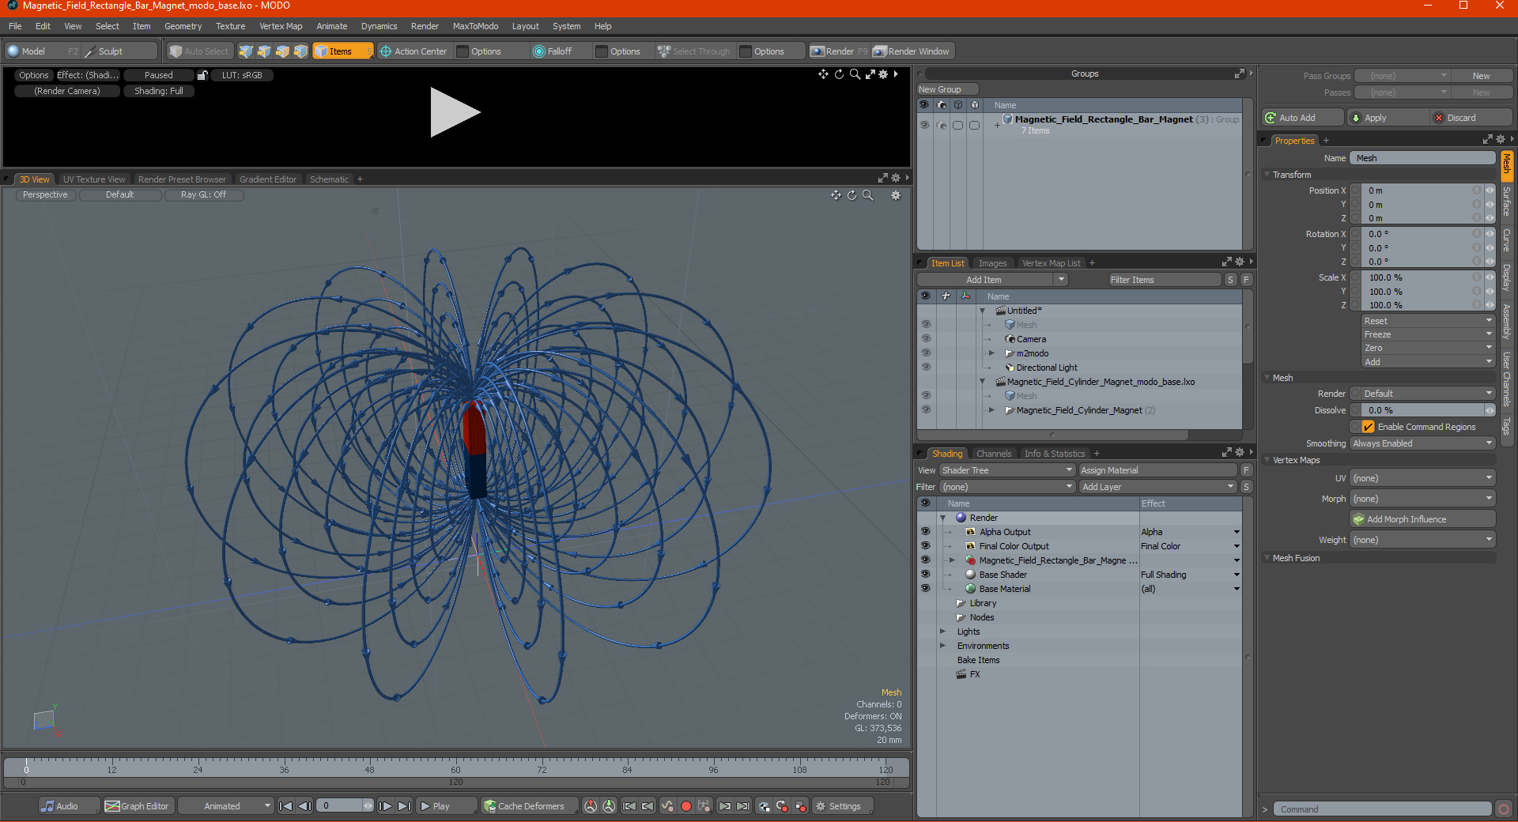Image resolution: width=1518 pixels, height=822 pixels.
Task: Open the Shader Tree View dropdown
Action: click(1006, 470)
